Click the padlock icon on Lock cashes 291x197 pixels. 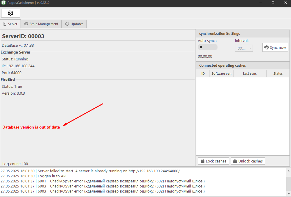click(x=202, y=161)
